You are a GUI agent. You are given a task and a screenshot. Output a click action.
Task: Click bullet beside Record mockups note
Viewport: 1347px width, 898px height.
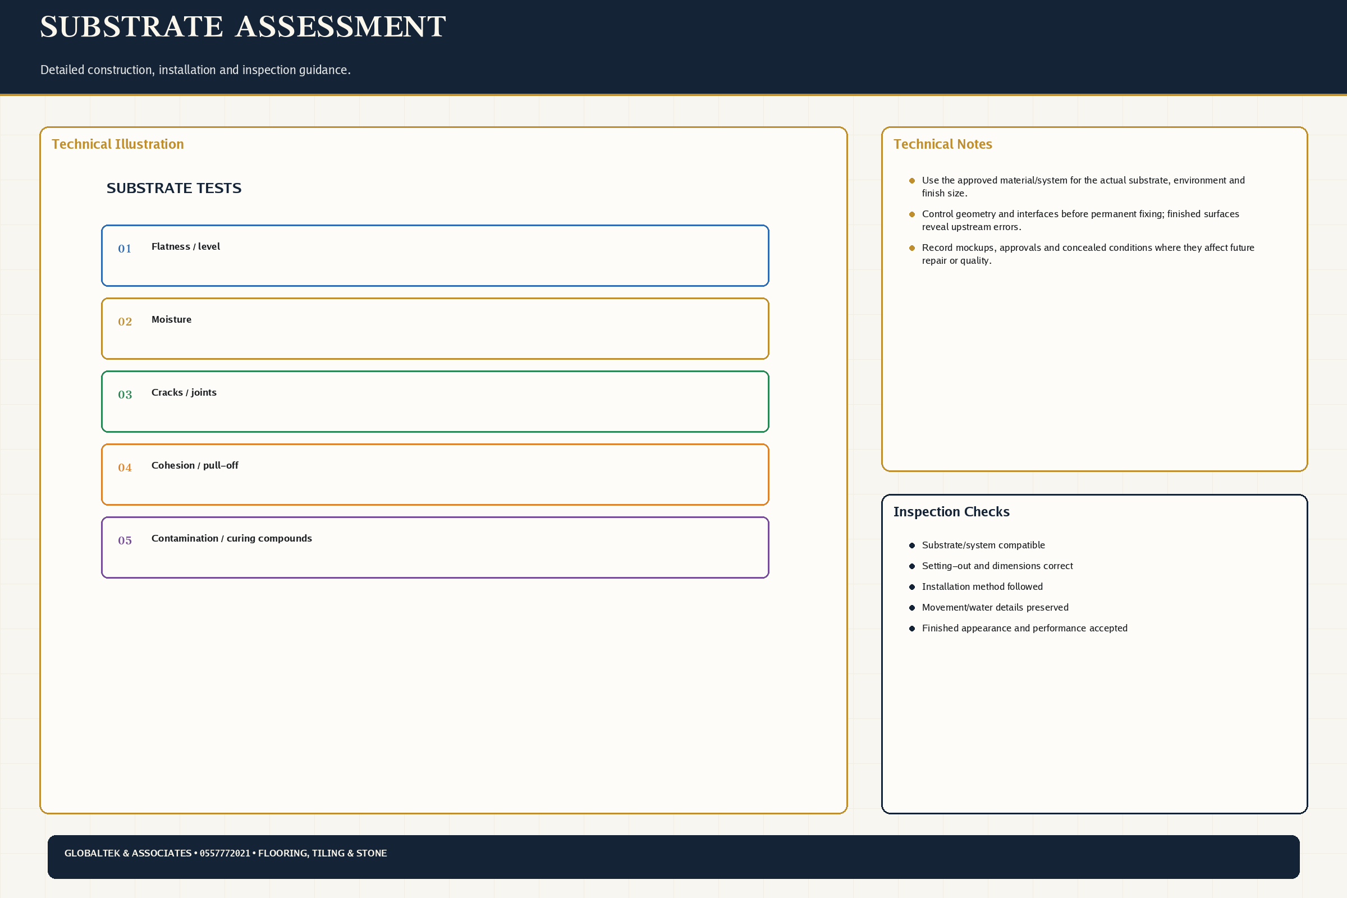click(x=911, y=248)
